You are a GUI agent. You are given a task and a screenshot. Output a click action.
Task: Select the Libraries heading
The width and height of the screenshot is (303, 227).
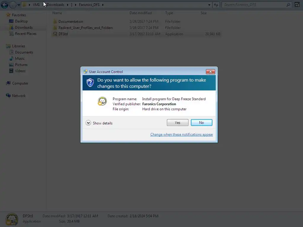coord(19,46)
